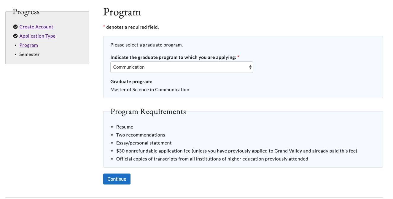
Task: Click the $30 nonrefundable application fee item
Action: point(236,151)
